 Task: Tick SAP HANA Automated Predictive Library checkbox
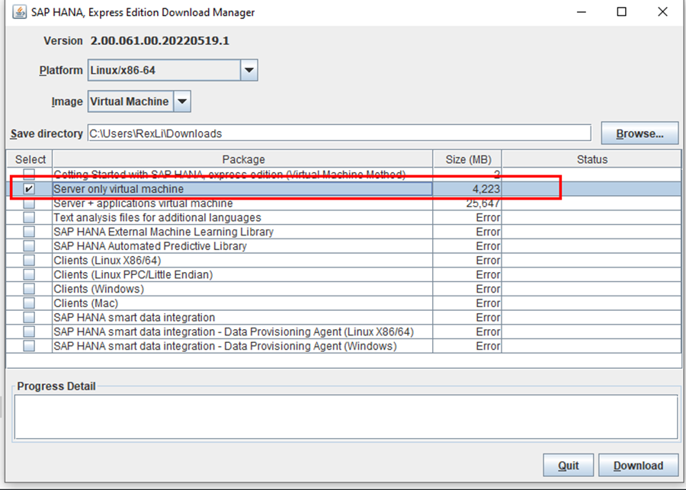(29, 246)
